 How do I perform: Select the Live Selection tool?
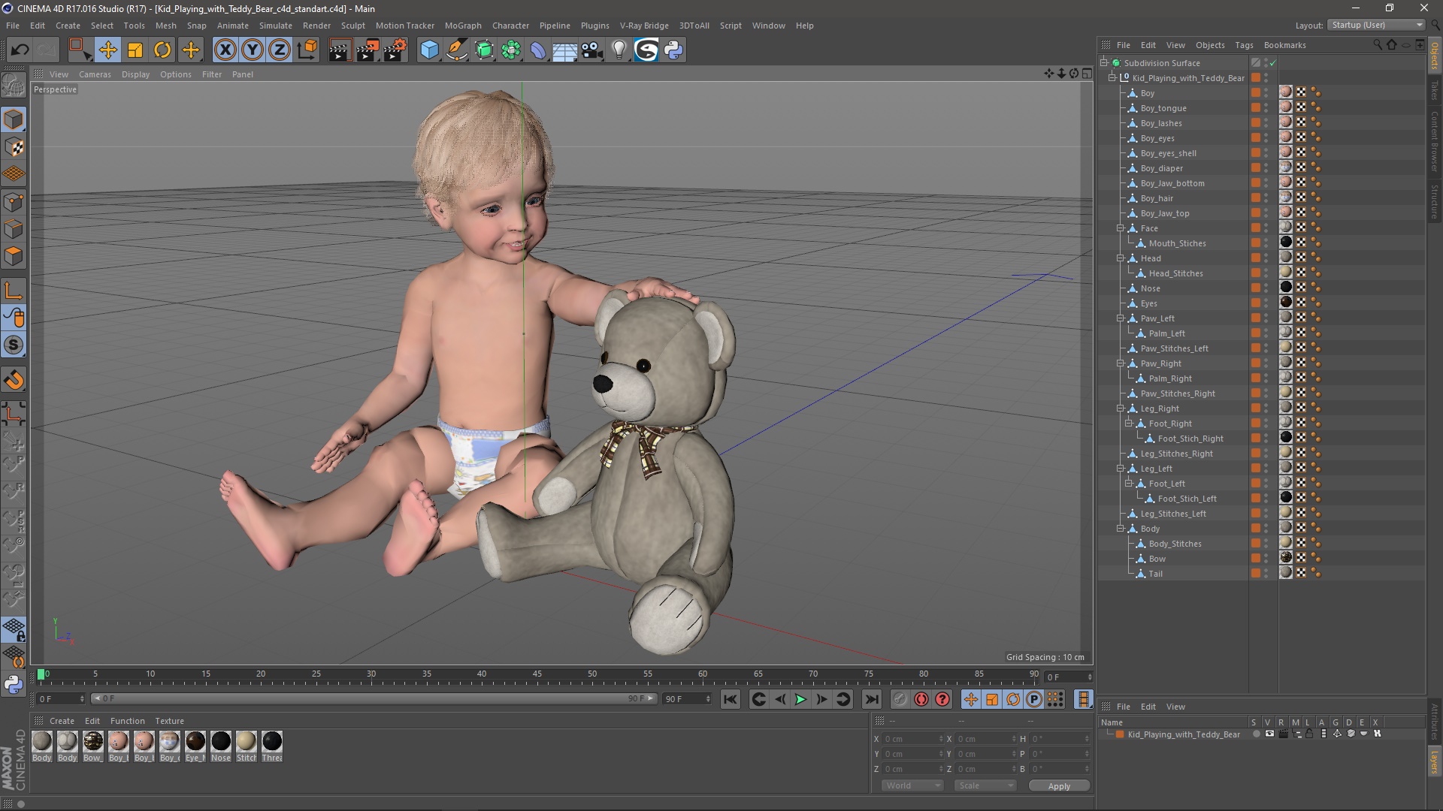(x=80, y=50)
